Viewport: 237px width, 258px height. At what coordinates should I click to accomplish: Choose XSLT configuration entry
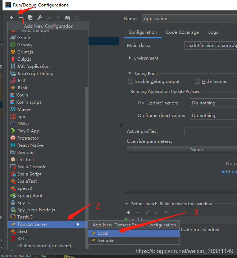tap(48, 239)
